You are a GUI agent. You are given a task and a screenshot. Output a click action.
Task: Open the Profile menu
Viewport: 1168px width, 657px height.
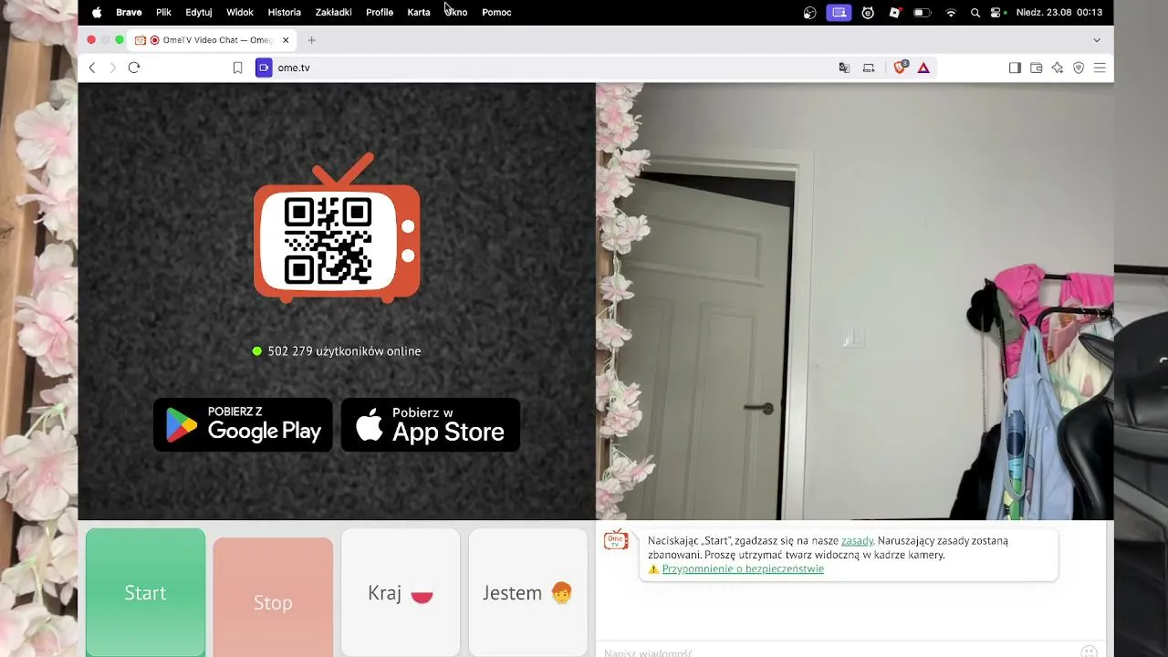click(380, 13)
